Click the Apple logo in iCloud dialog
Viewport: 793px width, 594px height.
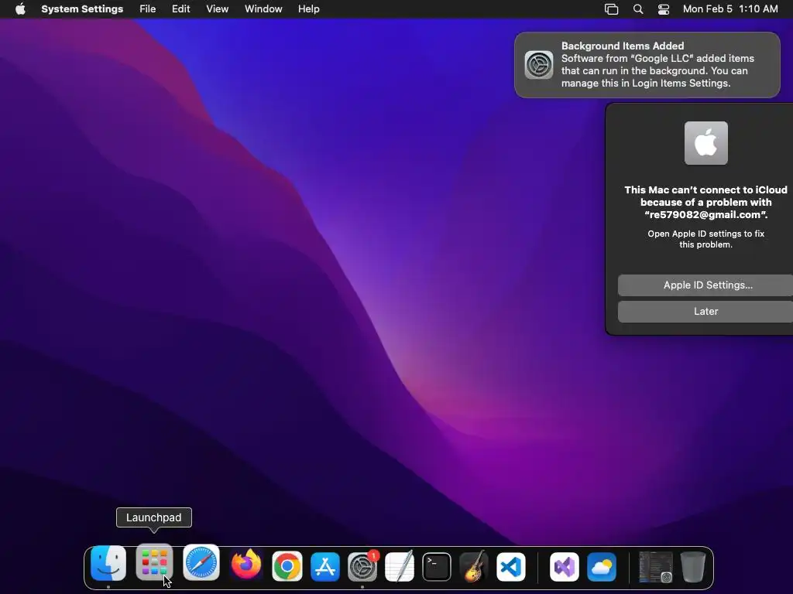pos(706,143)
